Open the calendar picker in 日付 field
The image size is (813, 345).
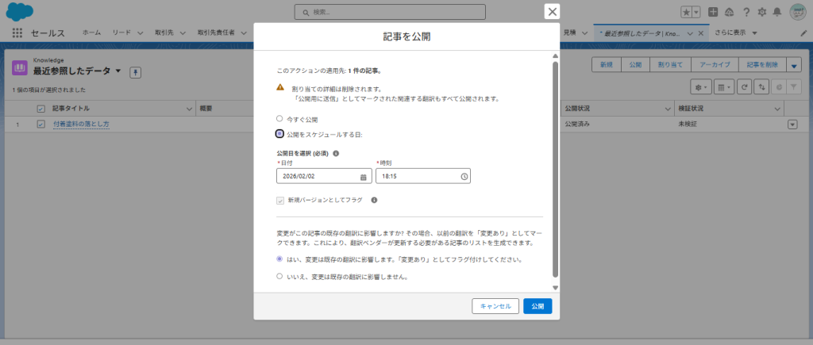pos(364,177)
